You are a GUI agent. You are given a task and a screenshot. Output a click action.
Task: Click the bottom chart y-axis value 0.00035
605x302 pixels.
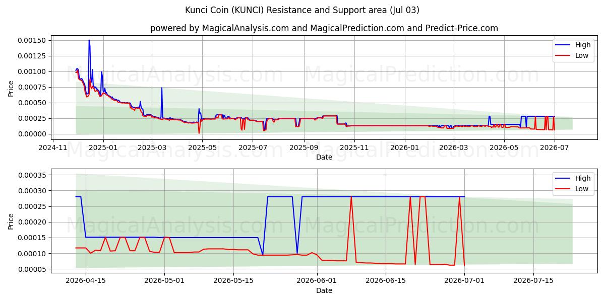(33, 175)
